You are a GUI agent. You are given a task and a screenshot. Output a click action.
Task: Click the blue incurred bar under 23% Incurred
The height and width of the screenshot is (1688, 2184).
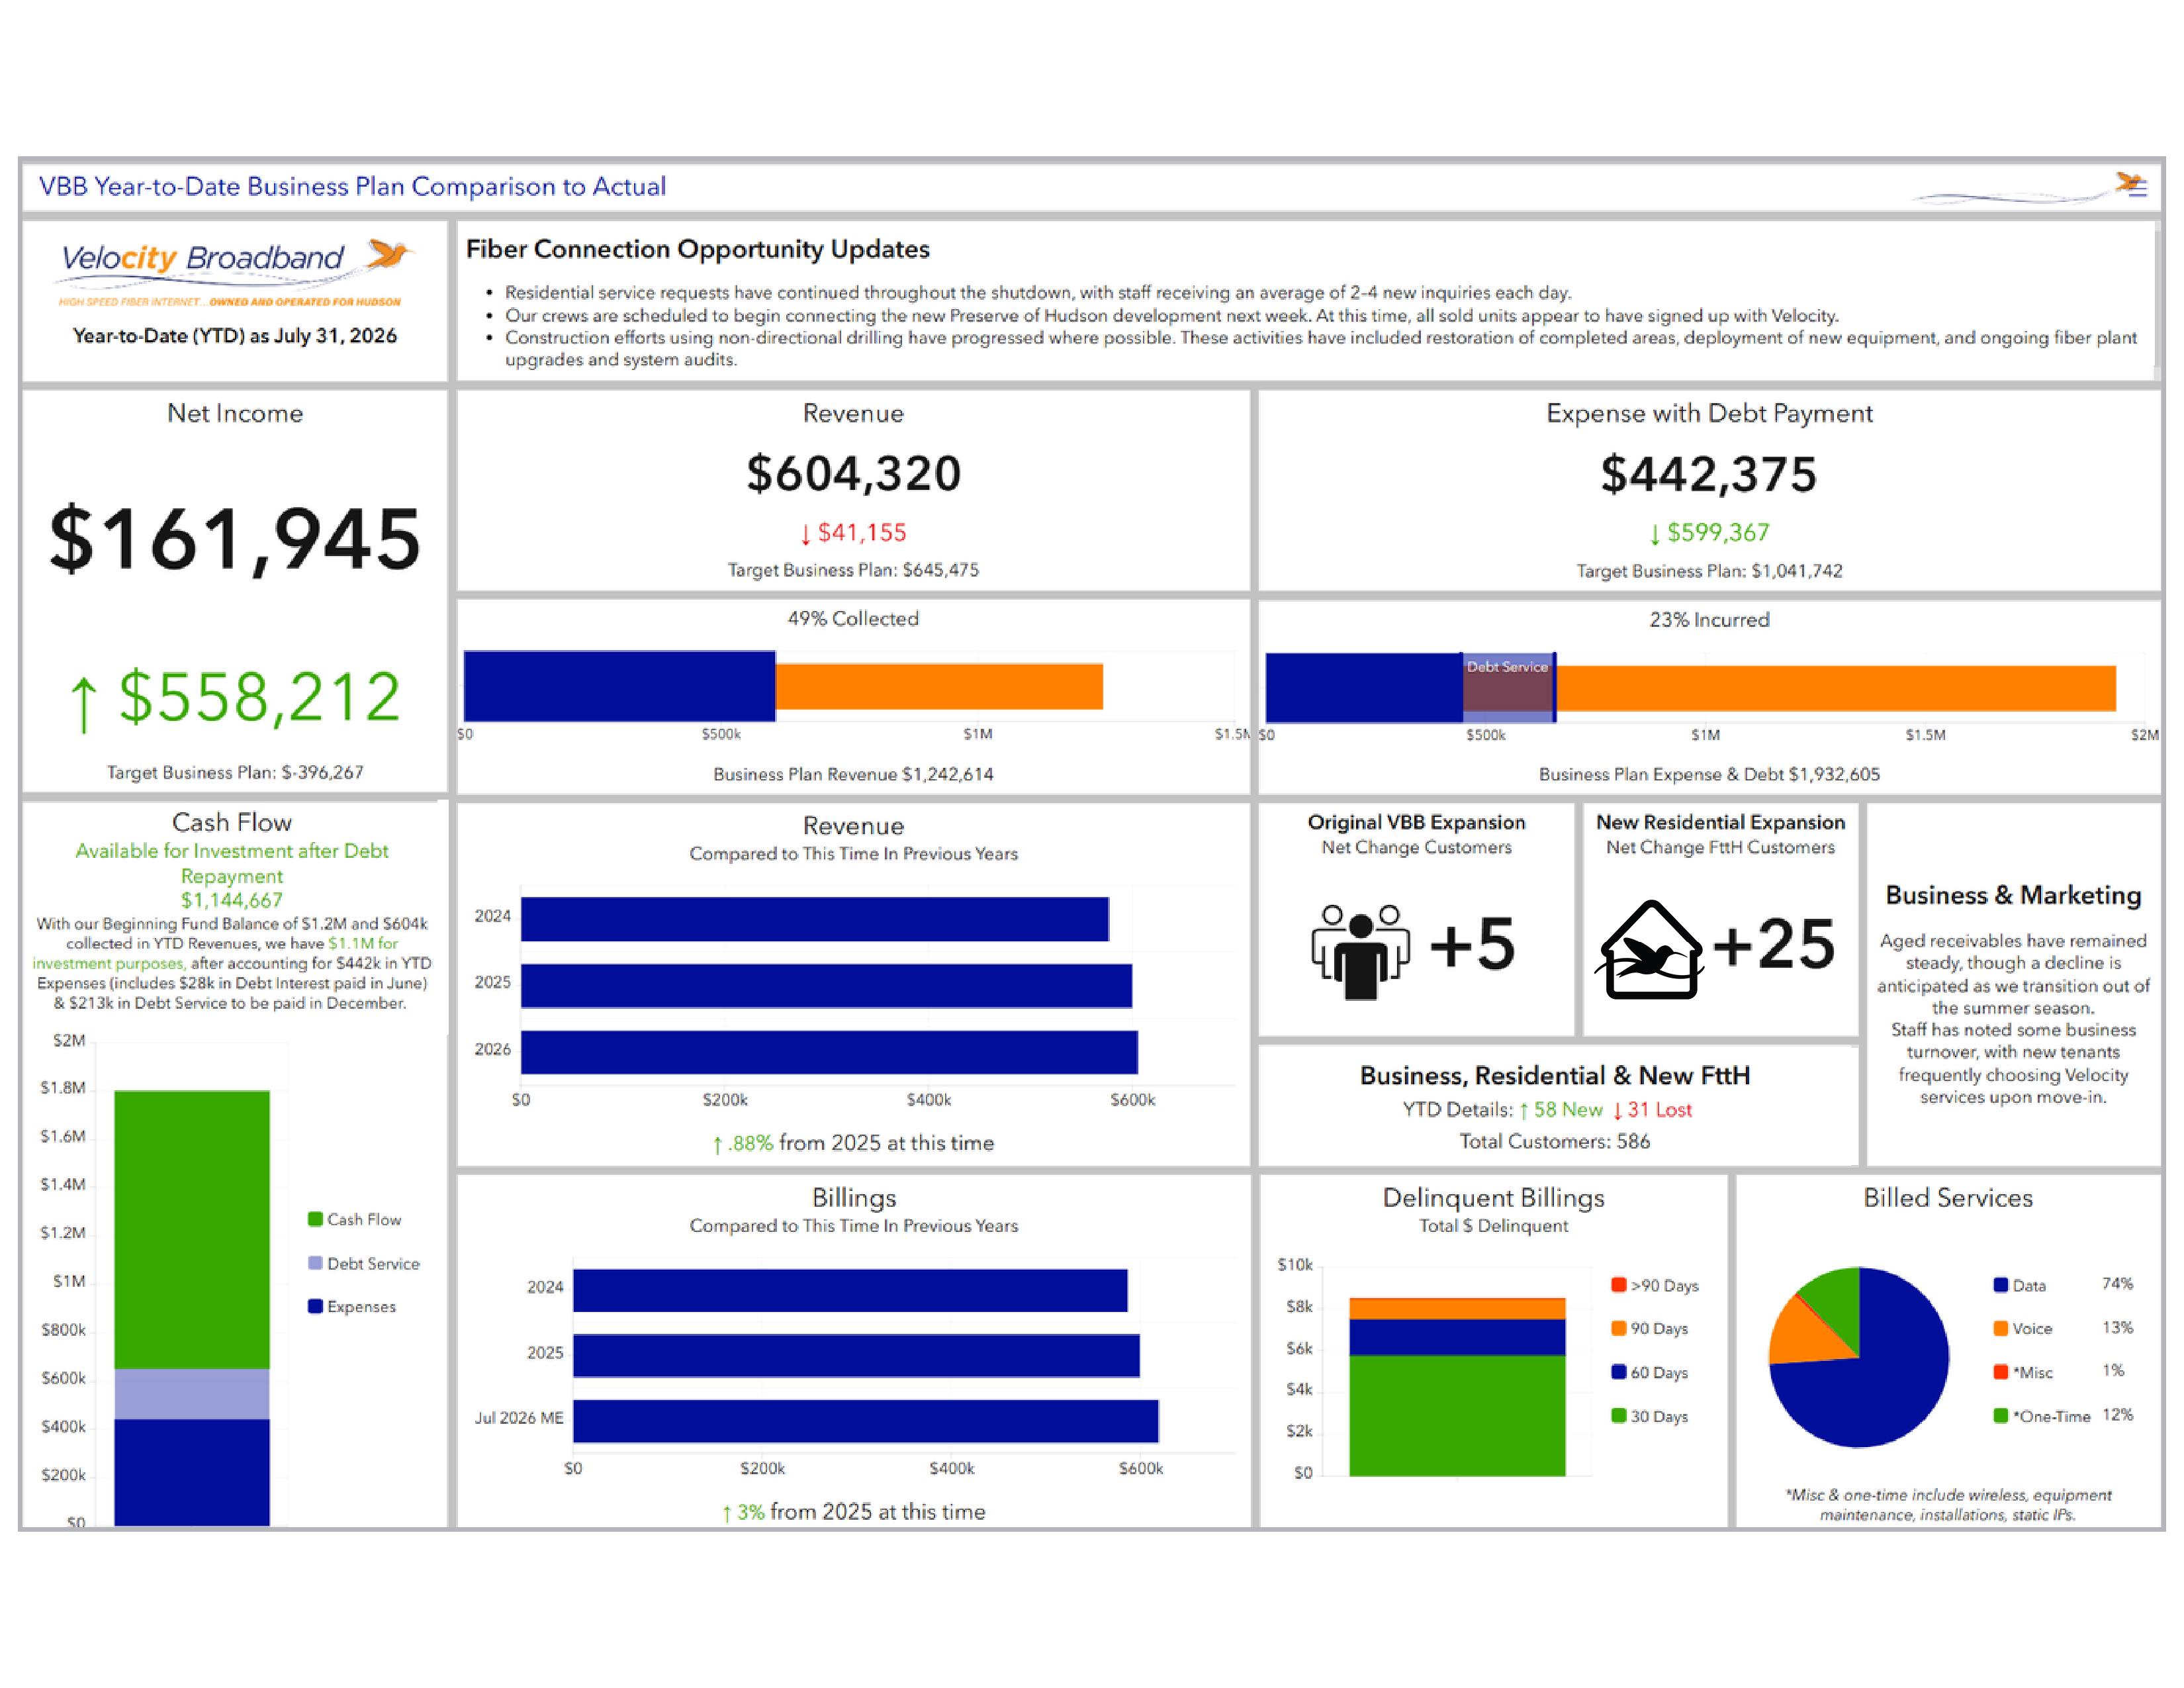coord(1363,688)
